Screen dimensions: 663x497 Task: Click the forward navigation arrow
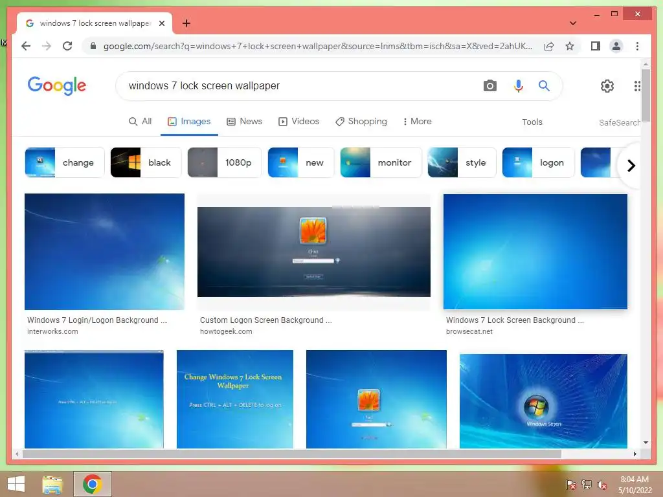tap(47, 46)
